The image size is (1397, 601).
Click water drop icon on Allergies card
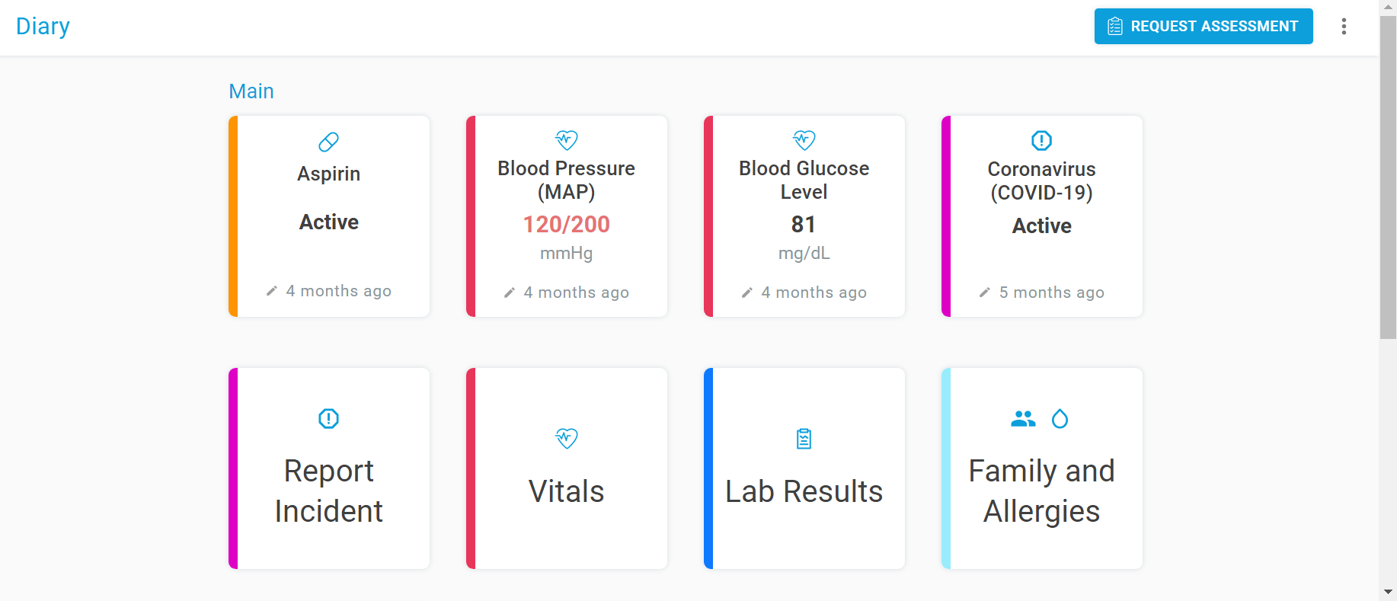click(1060, 419)
